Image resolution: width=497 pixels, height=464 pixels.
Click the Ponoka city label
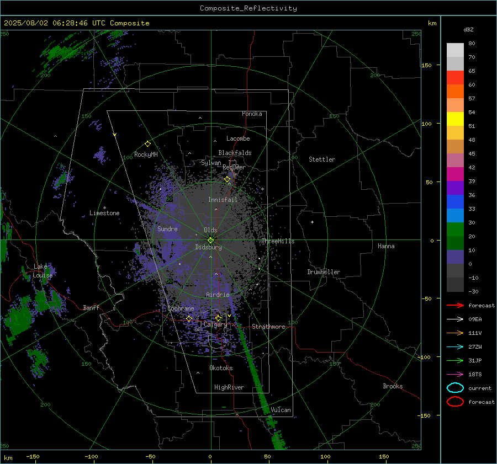(x=252, y=114)
